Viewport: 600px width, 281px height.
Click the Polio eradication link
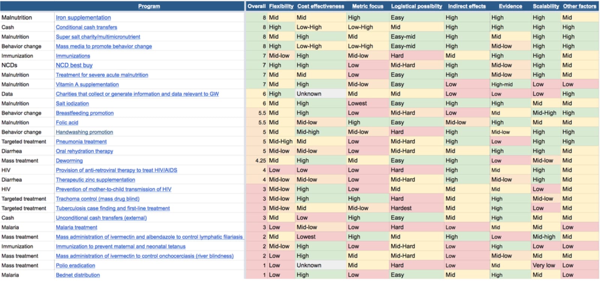click(x=75, y=265)
